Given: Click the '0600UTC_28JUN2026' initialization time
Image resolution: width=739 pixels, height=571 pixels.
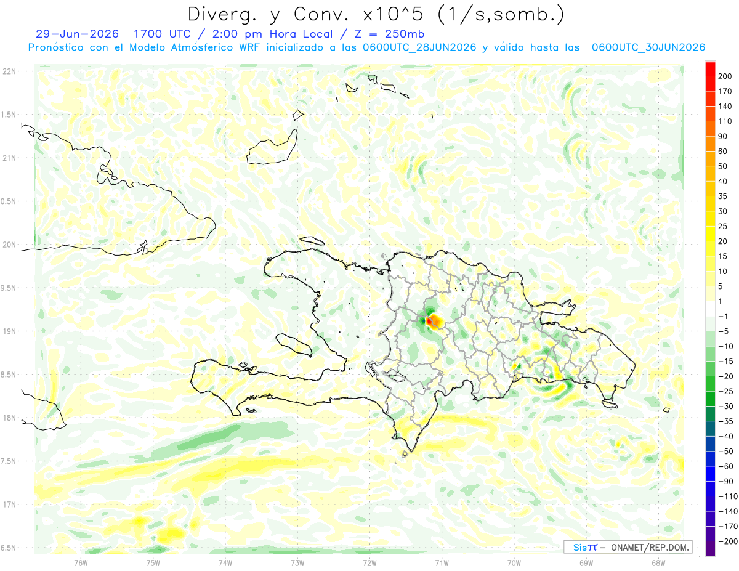Looking at the screenshot, I should tap(419, 47).
